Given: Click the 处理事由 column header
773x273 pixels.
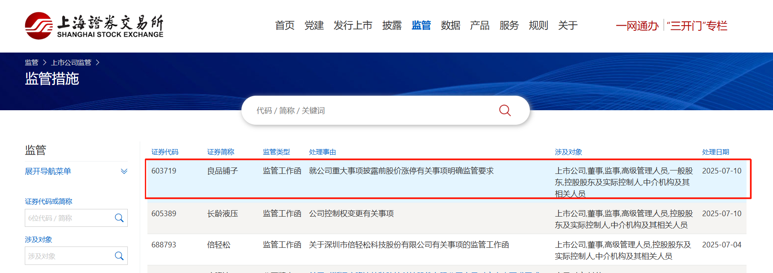Looking at the screenshot, I should [x=323, y=152].
